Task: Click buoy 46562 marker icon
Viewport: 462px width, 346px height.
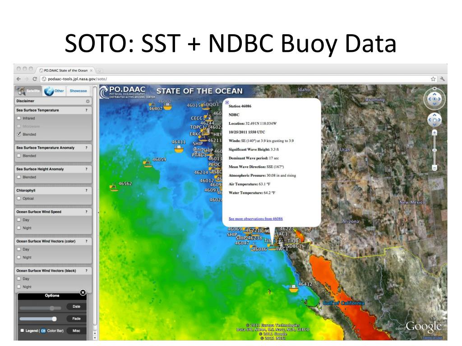Action: point(113,187)
